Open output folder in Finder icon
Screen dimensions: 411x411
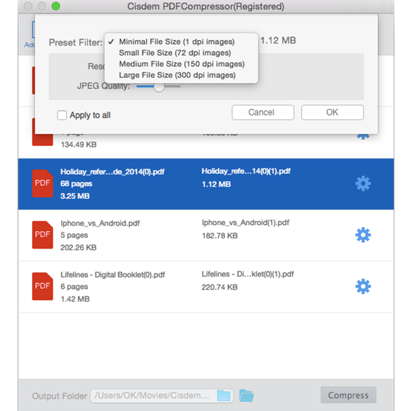click(246, 396)
